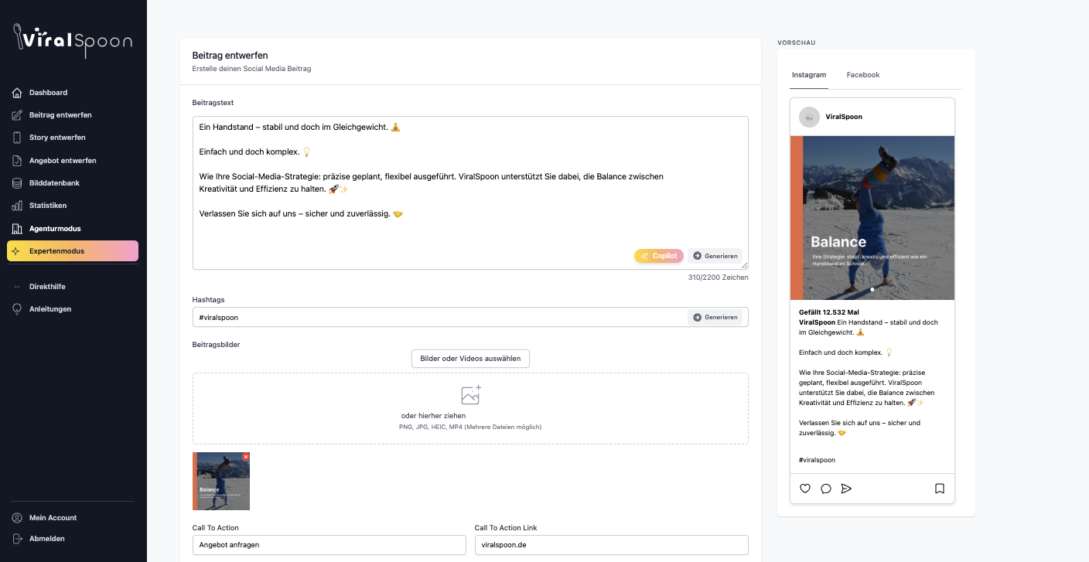The width and height of the screenshot is (1089, 562).
Task: Click the 'Gefällt 12.532 Mal' likes text
Action: [x=829, y=312]
